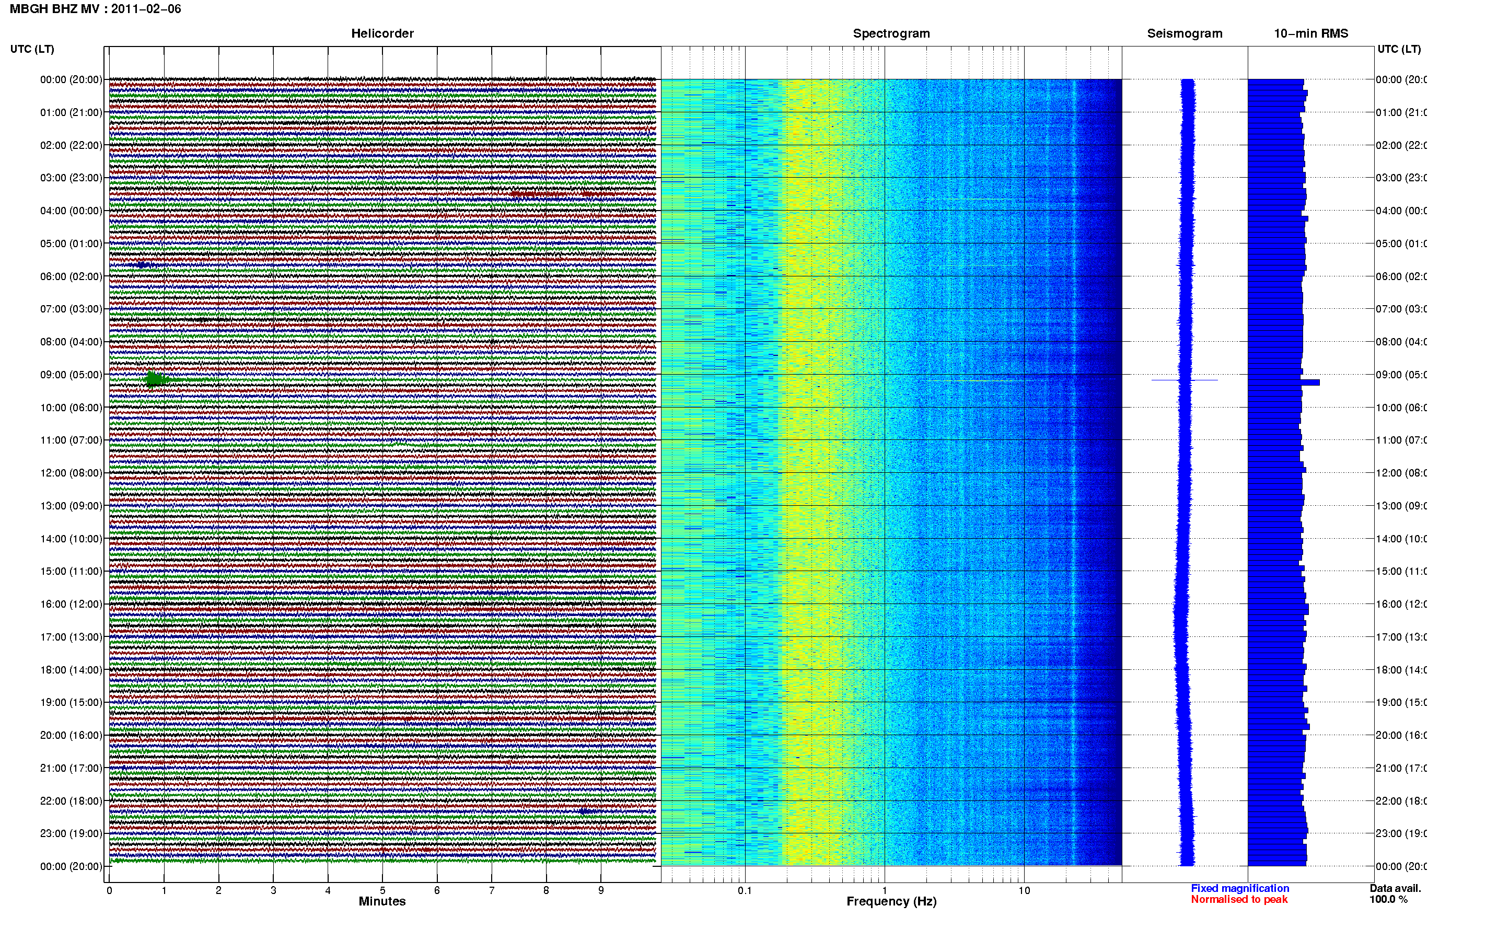Viewport: 1486px width, 929px height.
Task: Click the 9 minute tick label
Action: [601, 890]
